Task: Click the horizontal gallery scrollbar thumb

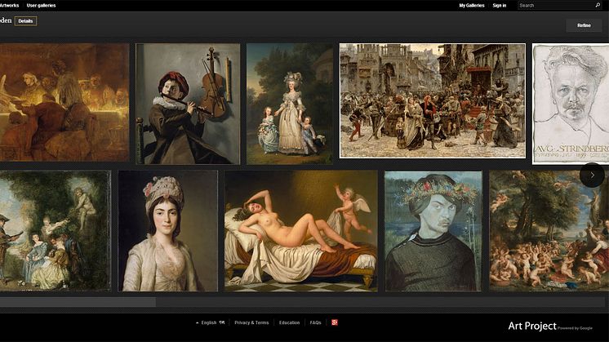Action: pos(78,302)
